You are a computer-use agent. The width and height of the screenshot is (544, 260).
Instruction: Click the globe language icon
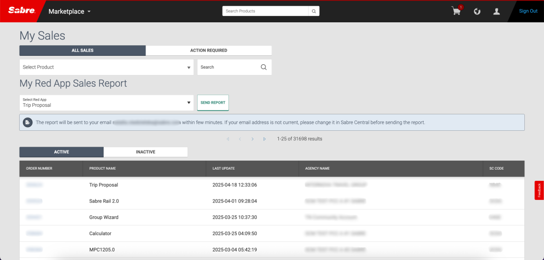477,12
